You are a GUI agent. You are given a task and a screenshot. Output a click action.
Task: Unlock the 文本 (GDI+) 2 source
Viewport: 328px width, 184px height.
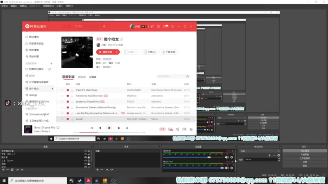89,154
